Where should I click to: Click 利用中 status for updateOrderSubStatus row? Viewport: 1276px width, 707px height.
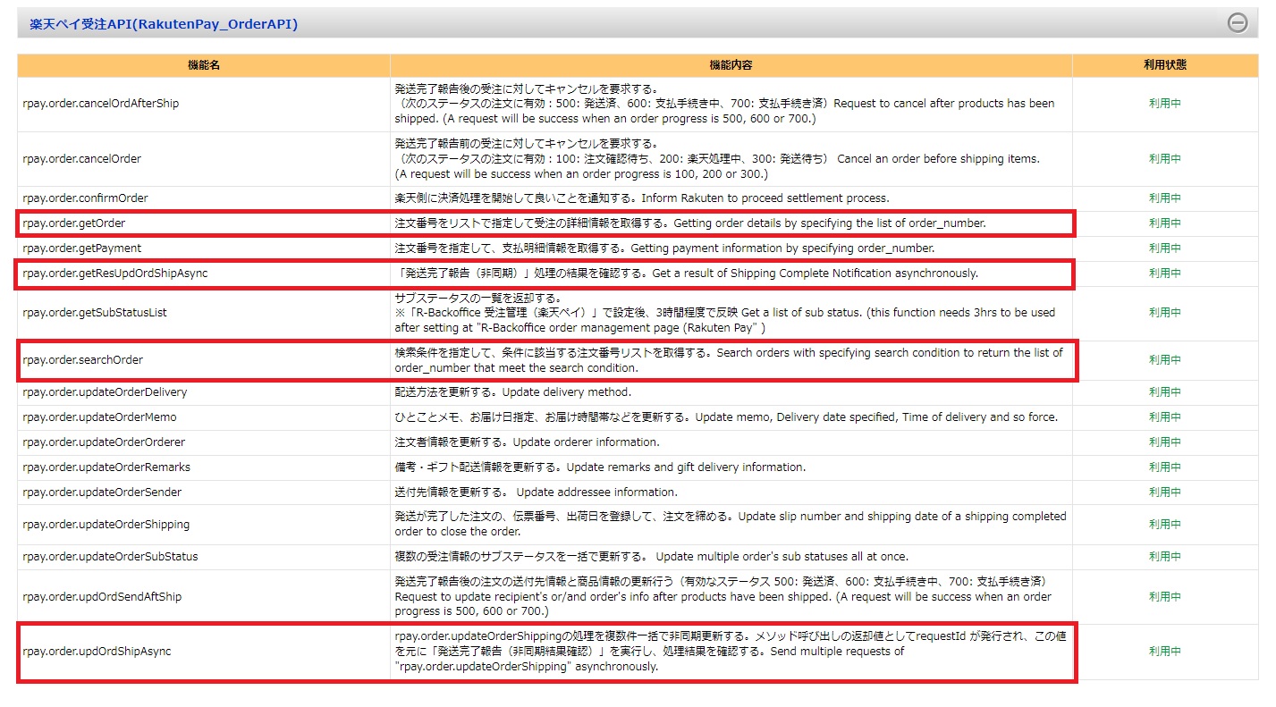(x=1165, y=557)
